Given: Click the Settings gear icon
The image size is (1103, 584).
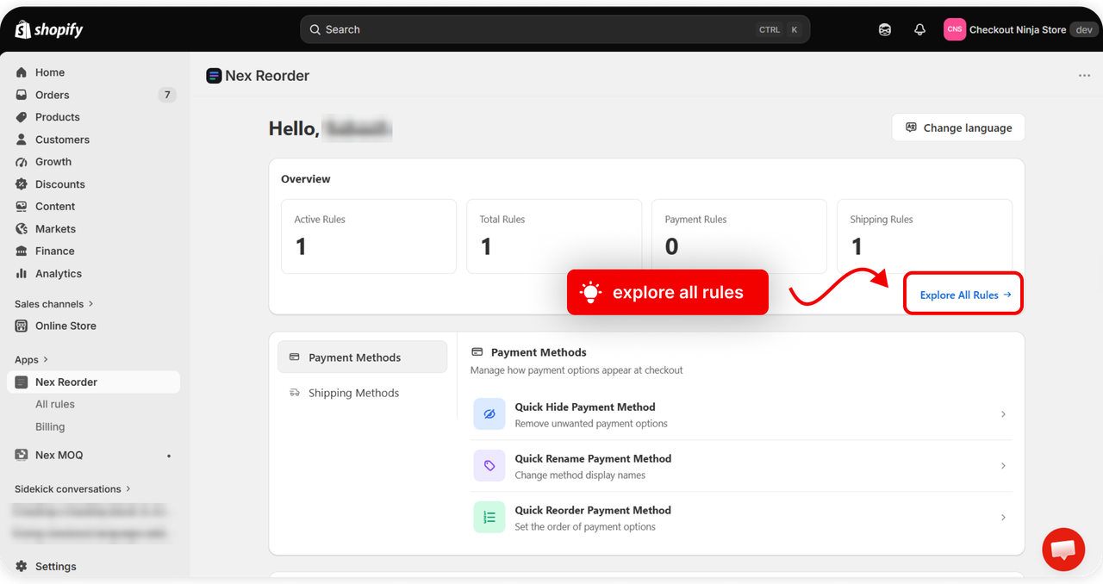Looking at the screenshot, I should (22, 567).
